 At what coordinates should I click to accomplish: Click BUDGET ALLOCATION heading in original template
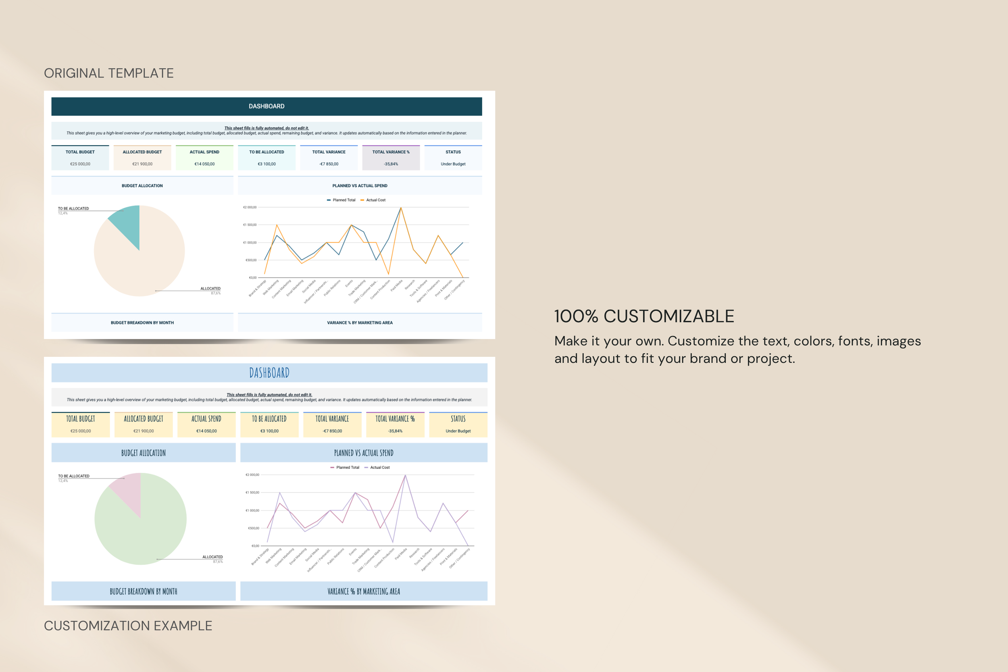[142, 185]
